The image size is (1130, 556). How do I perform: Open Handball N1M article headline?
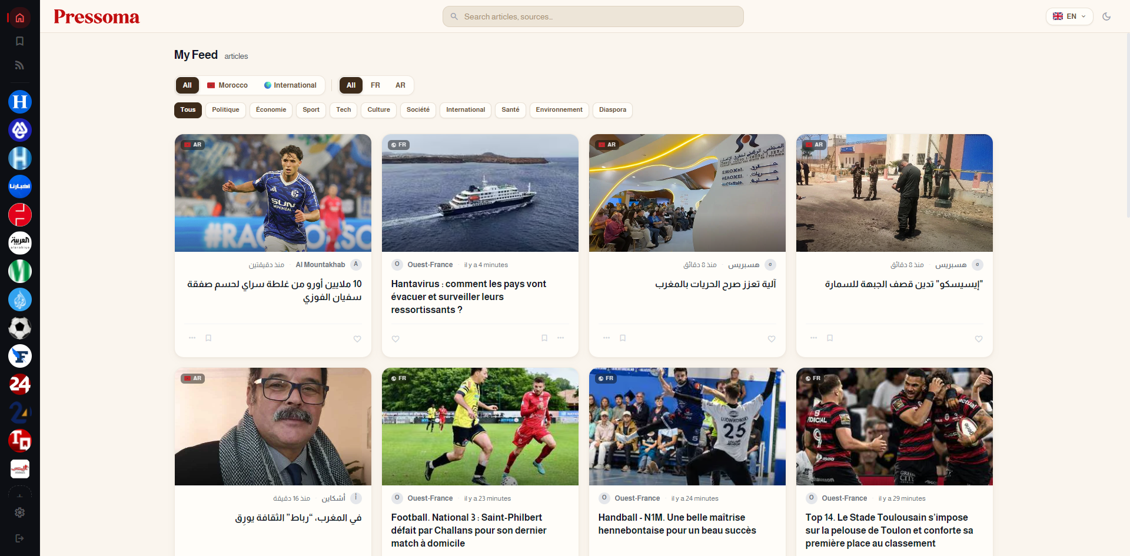(x=677, y=524)
